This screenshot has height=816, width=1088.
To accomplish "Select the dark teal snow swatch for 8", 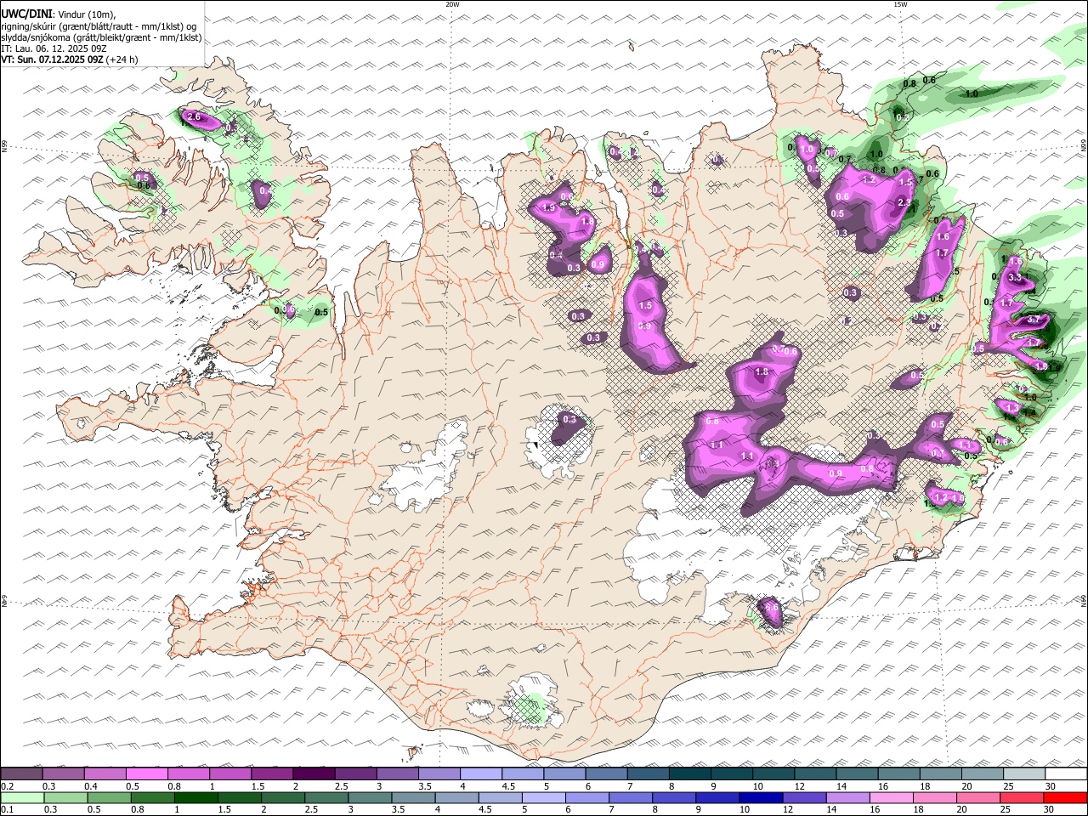I will coord(690,773).
